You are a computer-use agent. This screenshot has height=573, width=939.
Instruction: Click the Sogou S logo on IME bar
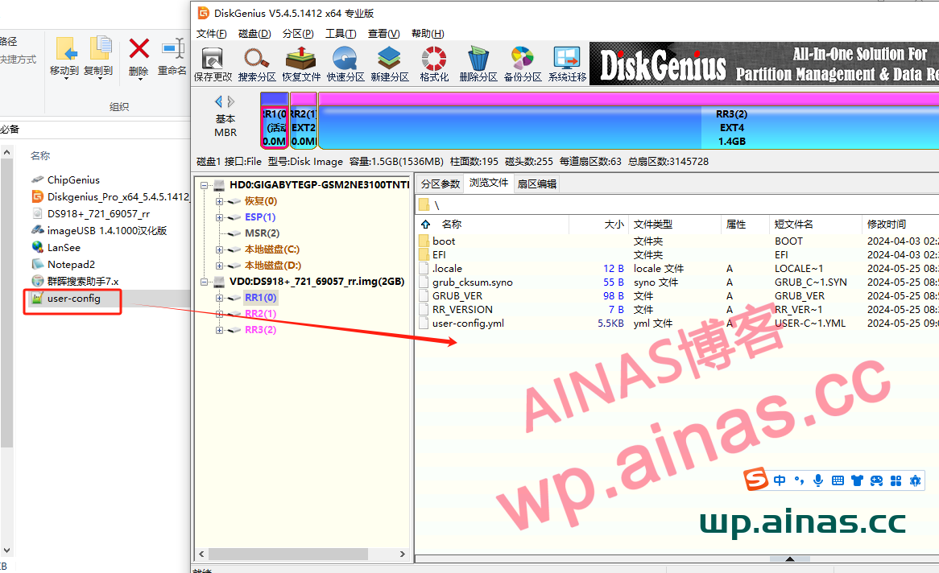755,479
